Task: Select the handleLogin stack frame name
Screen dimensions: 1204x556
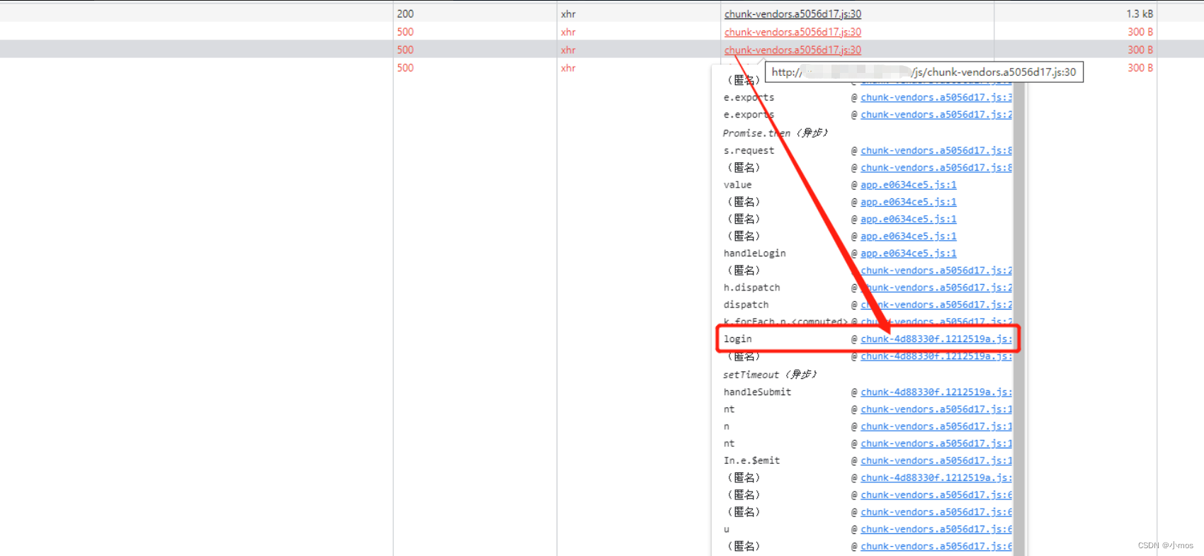Action: pos(754,254)
